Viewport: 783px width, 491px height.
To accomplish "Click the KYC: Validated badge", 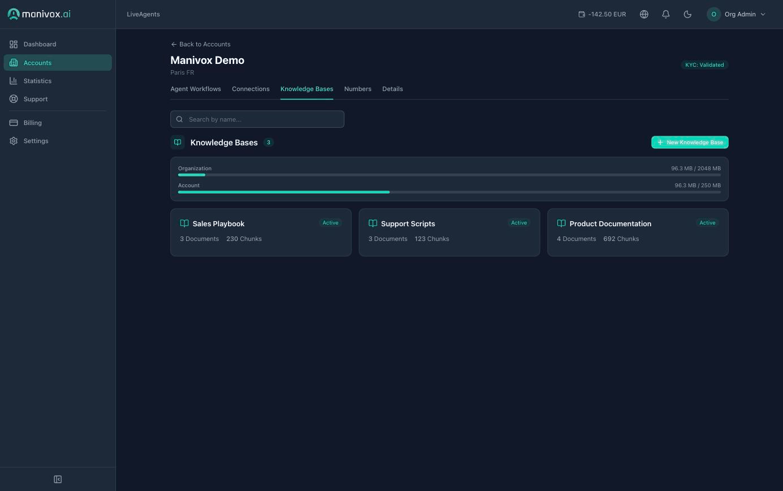I will click(x=704, y=65).
